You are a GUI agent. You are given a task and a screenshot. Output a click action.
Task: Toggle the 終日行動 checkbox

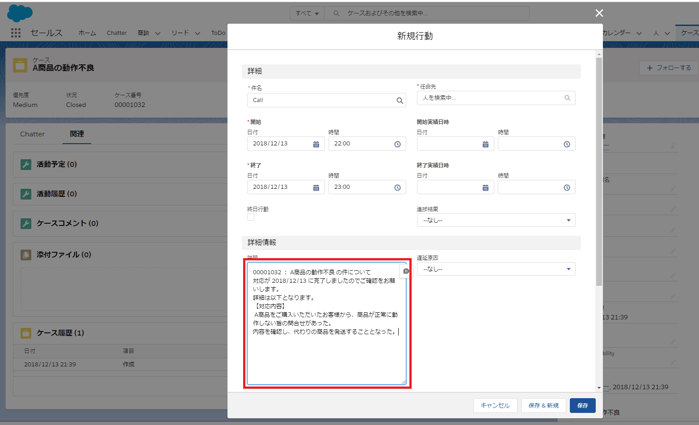[x=251, y=217]
